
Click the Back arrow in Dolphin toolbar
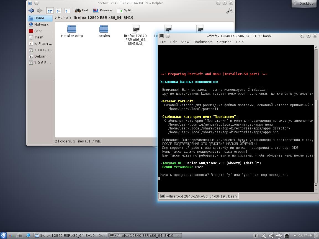click(31, 11)
